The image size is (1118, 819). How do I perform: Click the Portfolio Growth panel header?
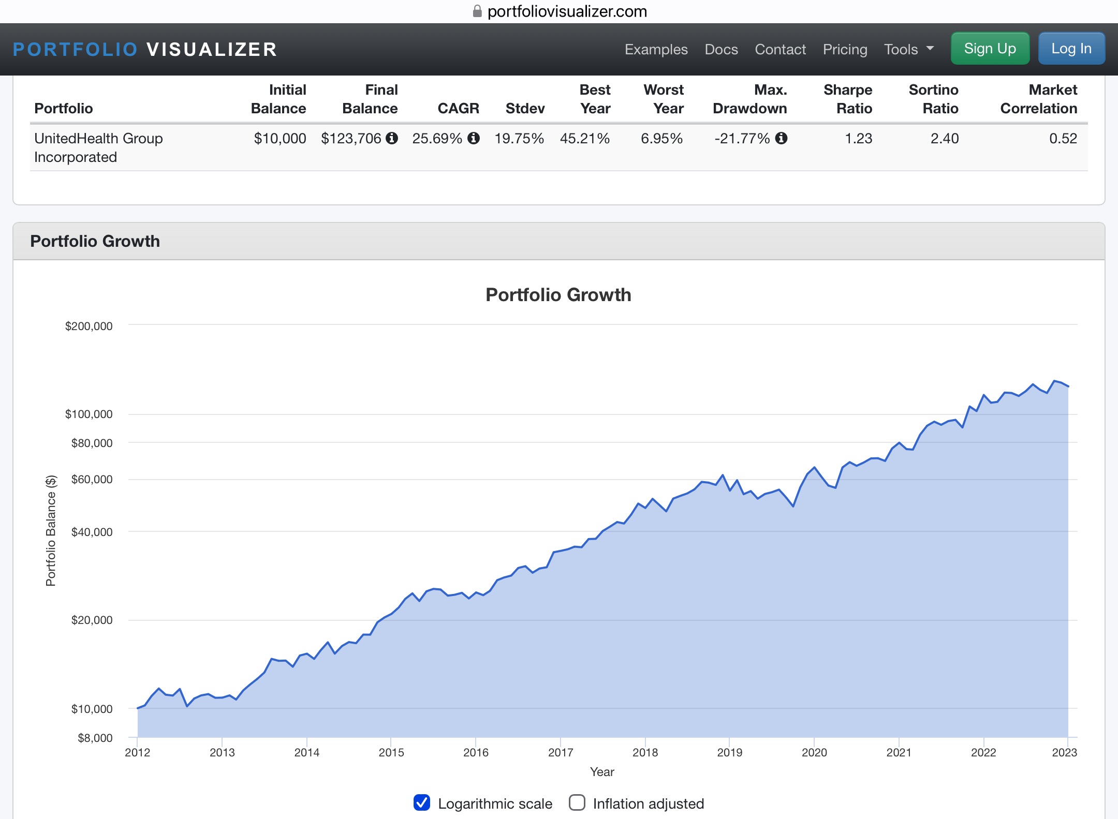559,241
